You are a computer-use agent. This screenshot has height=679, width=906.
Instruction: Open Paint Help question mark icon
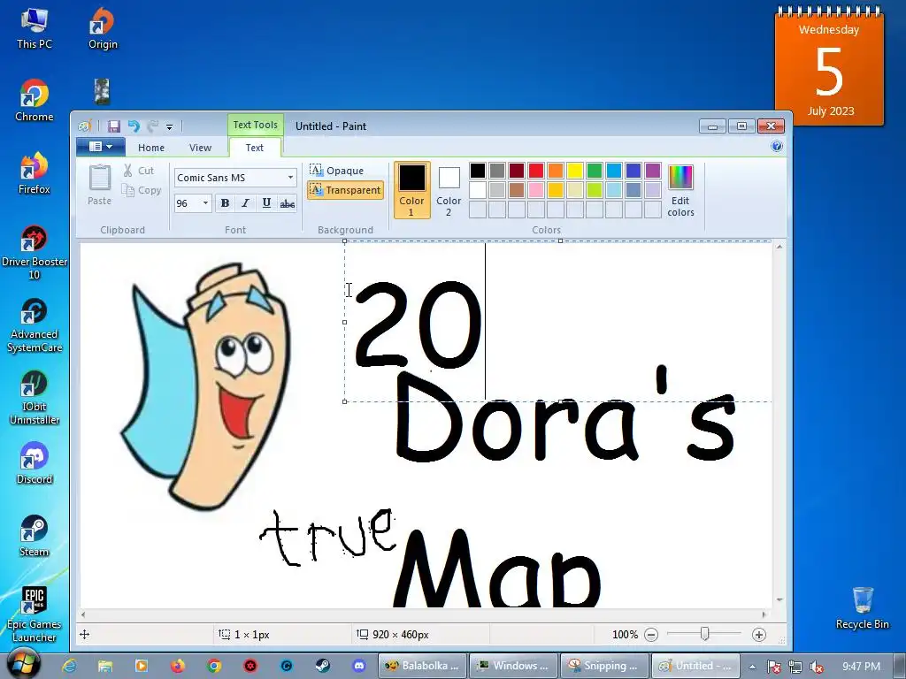(777, 146)
